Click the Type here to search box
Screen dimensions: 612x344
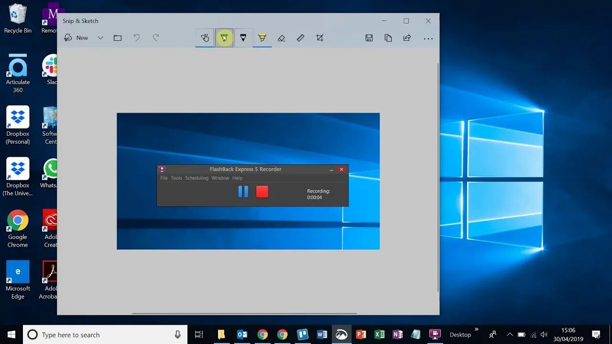(105, 334)
